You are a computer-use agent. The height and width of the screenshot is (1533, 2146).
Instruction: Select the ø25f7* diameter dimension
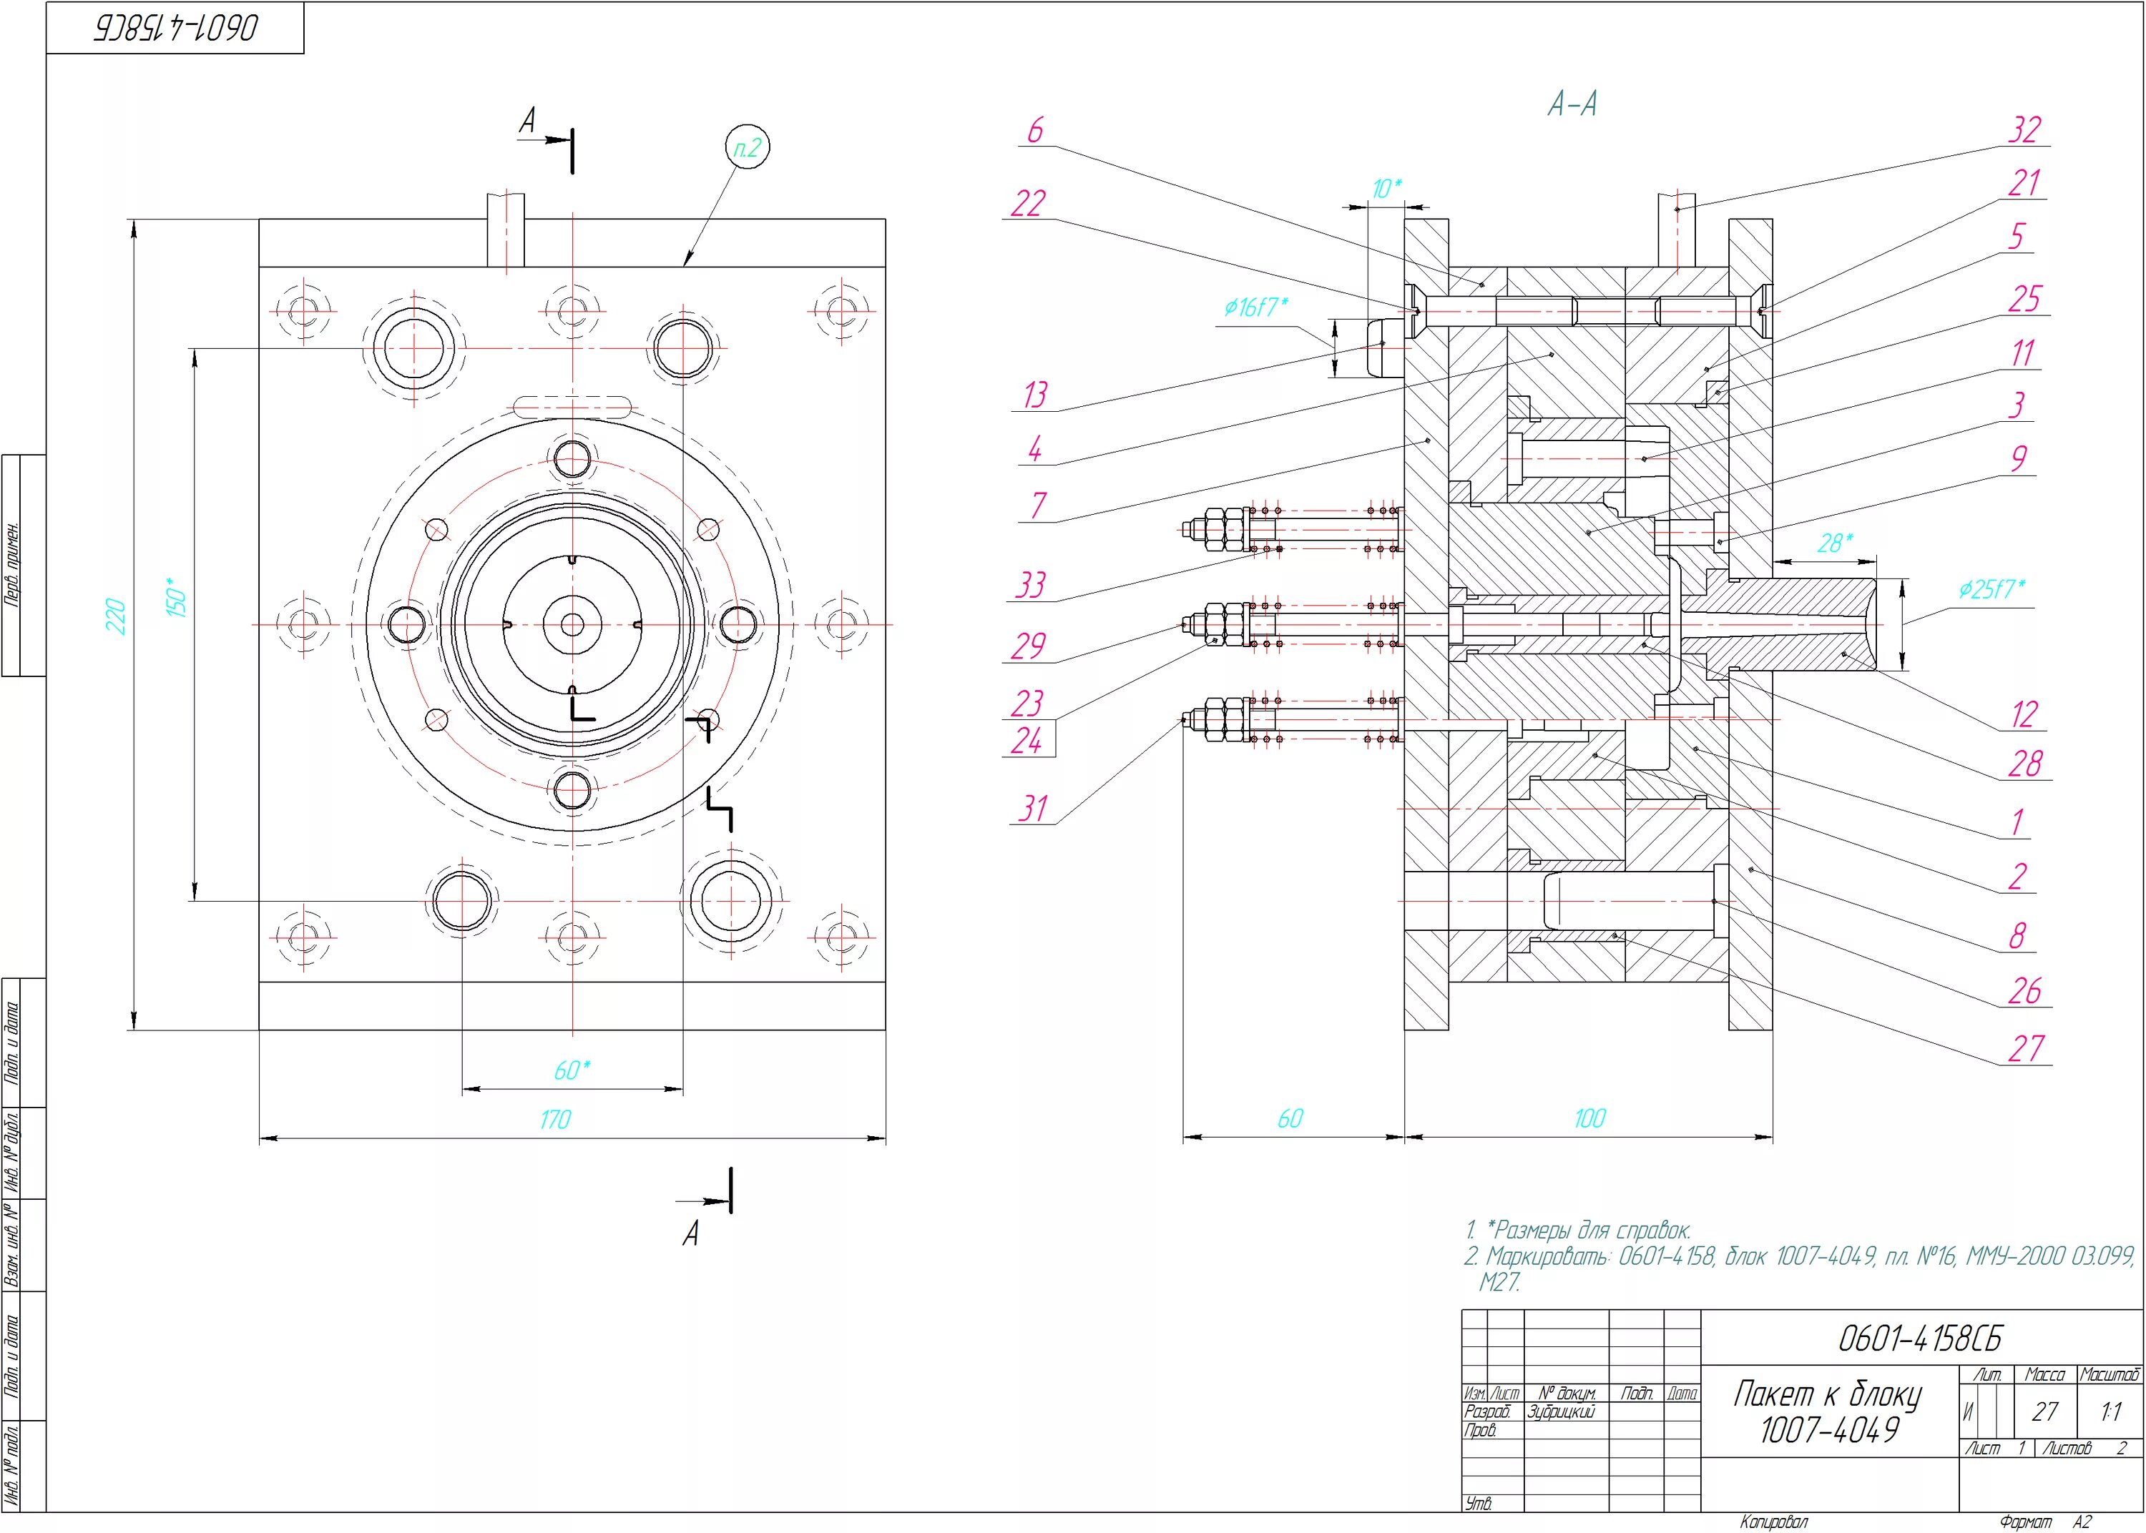tap(1991, 590)
